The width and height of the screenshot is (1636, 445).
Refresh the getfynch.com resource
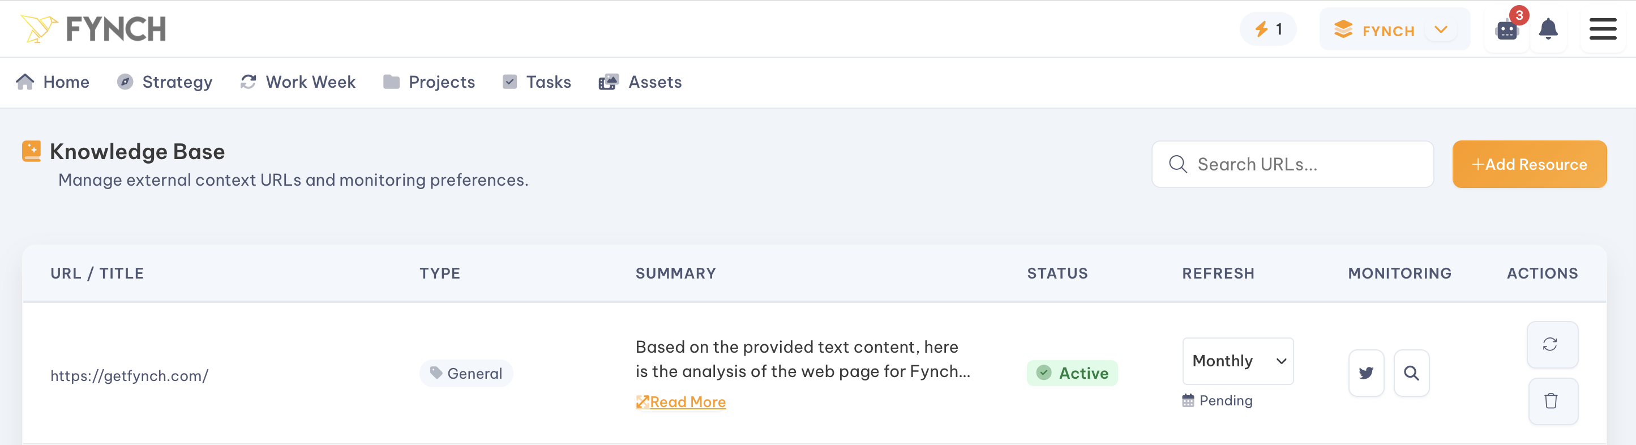pos(1552,345)
